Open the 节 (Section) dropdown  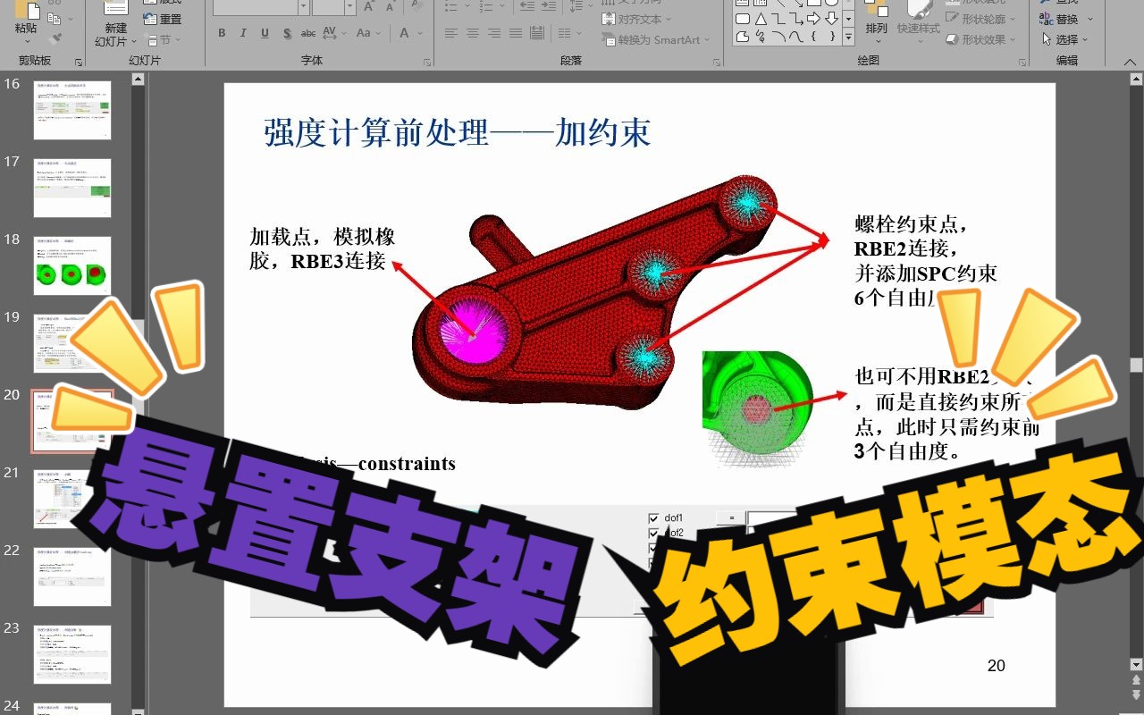point(164,40)
